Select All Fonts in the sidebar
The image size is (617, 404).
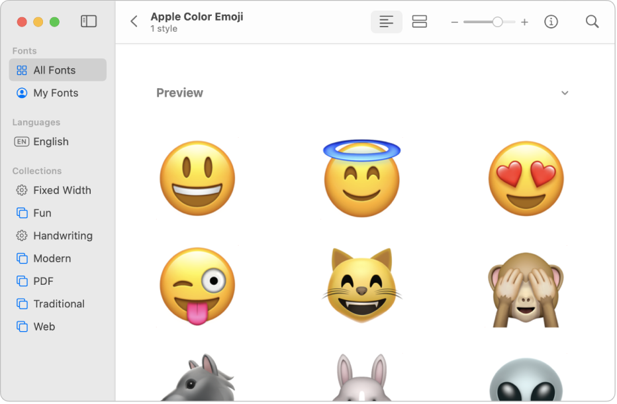(58, 70)
